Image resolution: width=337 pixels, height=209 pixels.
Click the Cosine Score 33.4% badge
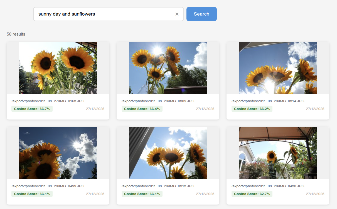pos(142,109)
